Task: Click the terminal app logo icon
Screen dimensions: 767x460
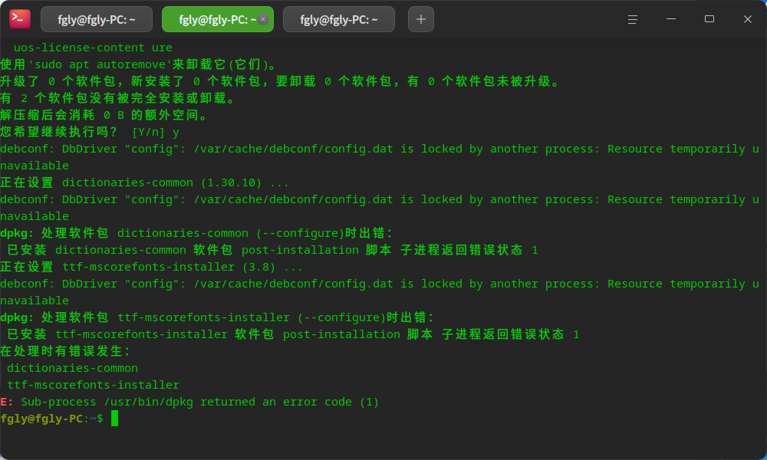Action: 20,19
